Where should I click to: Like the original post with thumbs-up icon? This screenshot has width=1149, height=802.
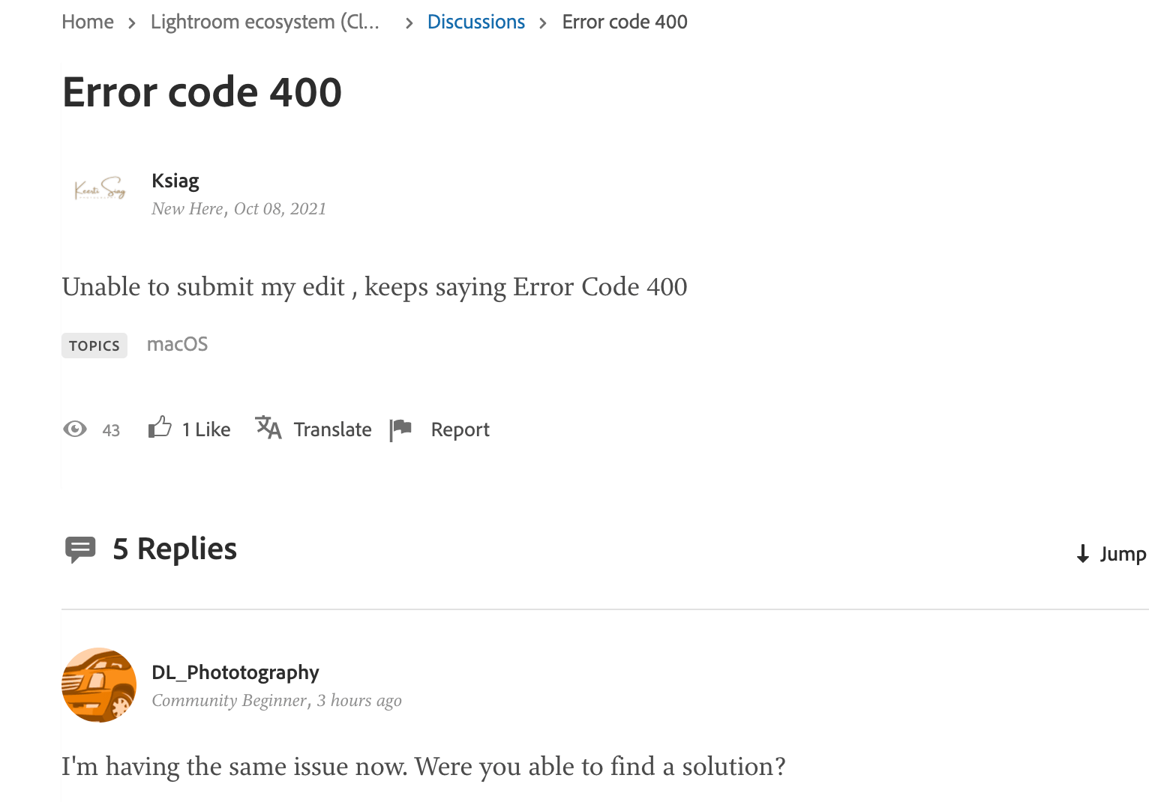coord(159,427)
